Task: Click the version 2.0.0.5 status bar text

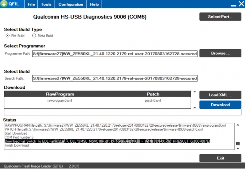Action: (74, 166)
